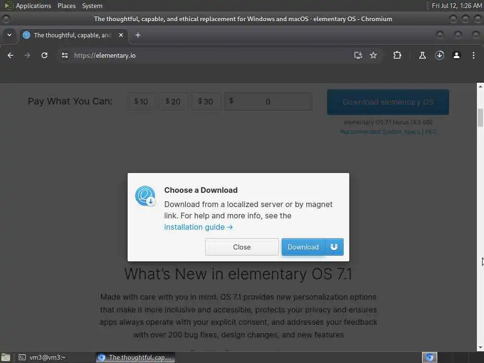Click the clock showing Fri Jul 12

457,6
